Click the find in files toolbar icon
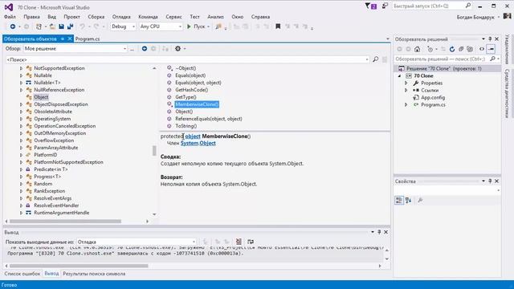 (218, 26)
